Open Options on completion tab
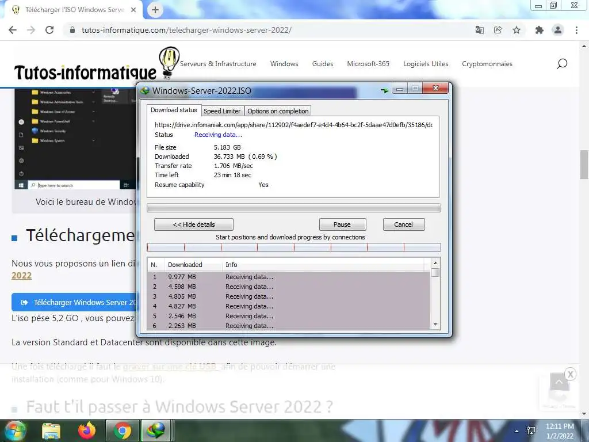The height and width of the screenshot is (442, 589). [278, 111]
